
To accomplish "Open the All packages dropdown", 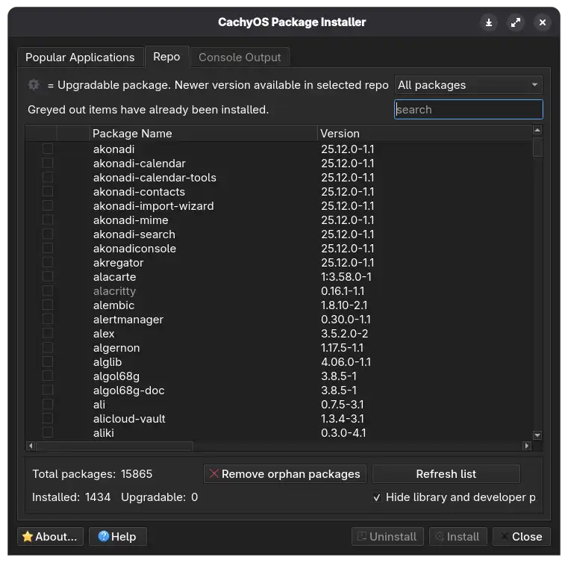I will tap(468, 85).
